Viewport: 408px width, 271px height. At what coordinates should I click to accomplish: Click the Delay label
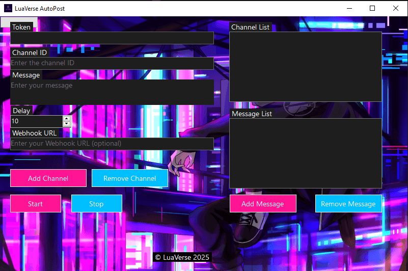coord(21,111)
